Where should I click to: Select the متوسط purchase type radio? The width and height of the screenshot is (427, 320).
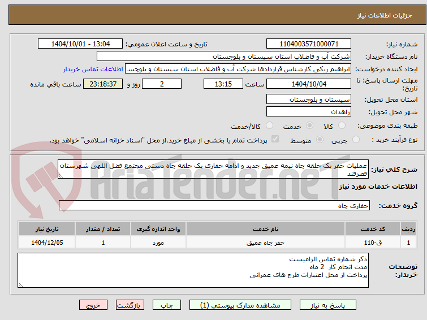320,140
